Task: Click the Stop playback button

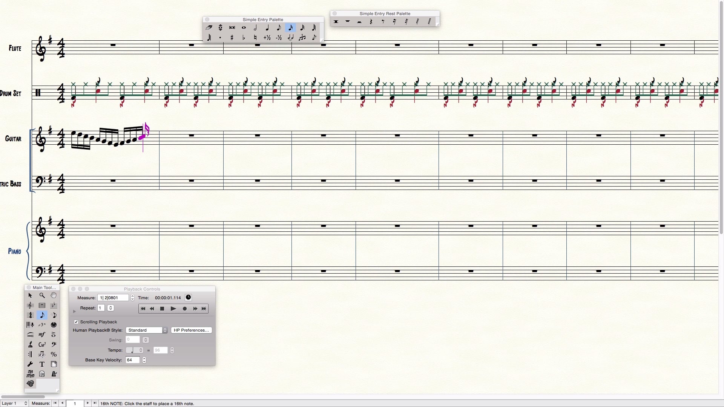Action: tap(162, 309)
